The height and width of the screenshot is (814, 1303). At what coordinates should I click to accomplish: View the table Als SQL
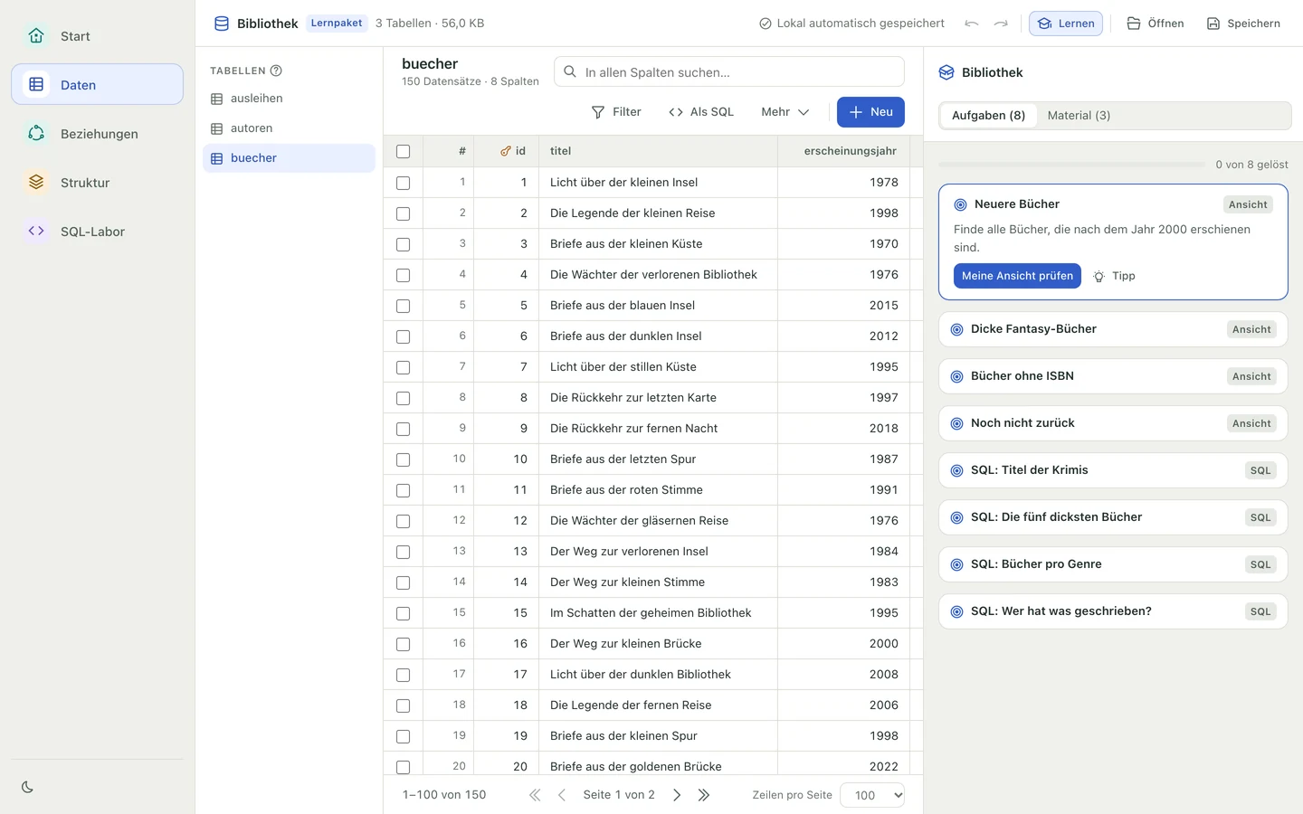click(x=701, y=112)
